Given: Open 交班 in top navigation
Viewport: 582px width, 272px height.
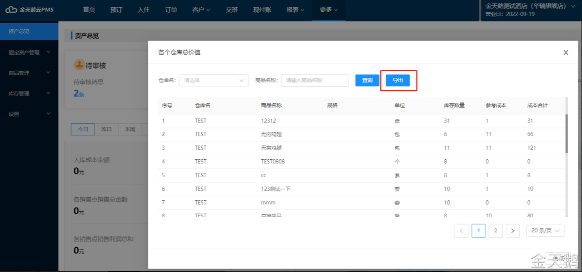Looking at the screenshot, I should (x=232, y=10).
